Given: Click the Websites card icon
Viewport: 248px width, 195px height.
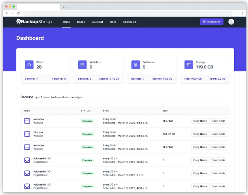Looking at the screenshot, I should [82, 65].
